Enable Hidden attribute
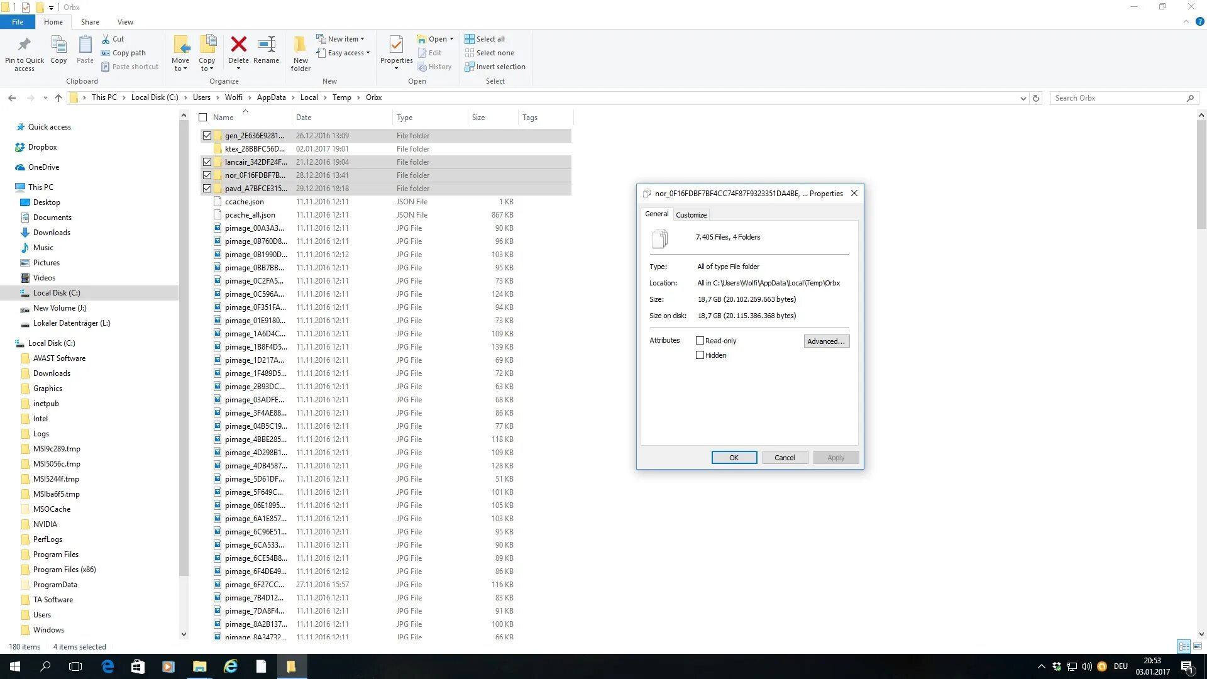The image size is (1207, 679). [x=700, y=355]
